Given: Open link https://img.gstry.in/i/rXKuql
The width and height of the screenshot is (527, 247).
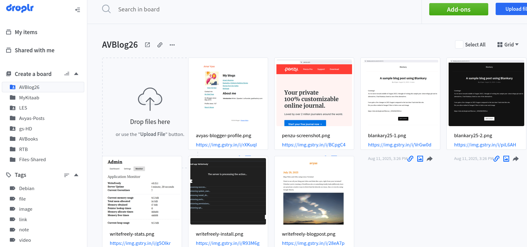Looking at the screenshot, I should point(226,145).
